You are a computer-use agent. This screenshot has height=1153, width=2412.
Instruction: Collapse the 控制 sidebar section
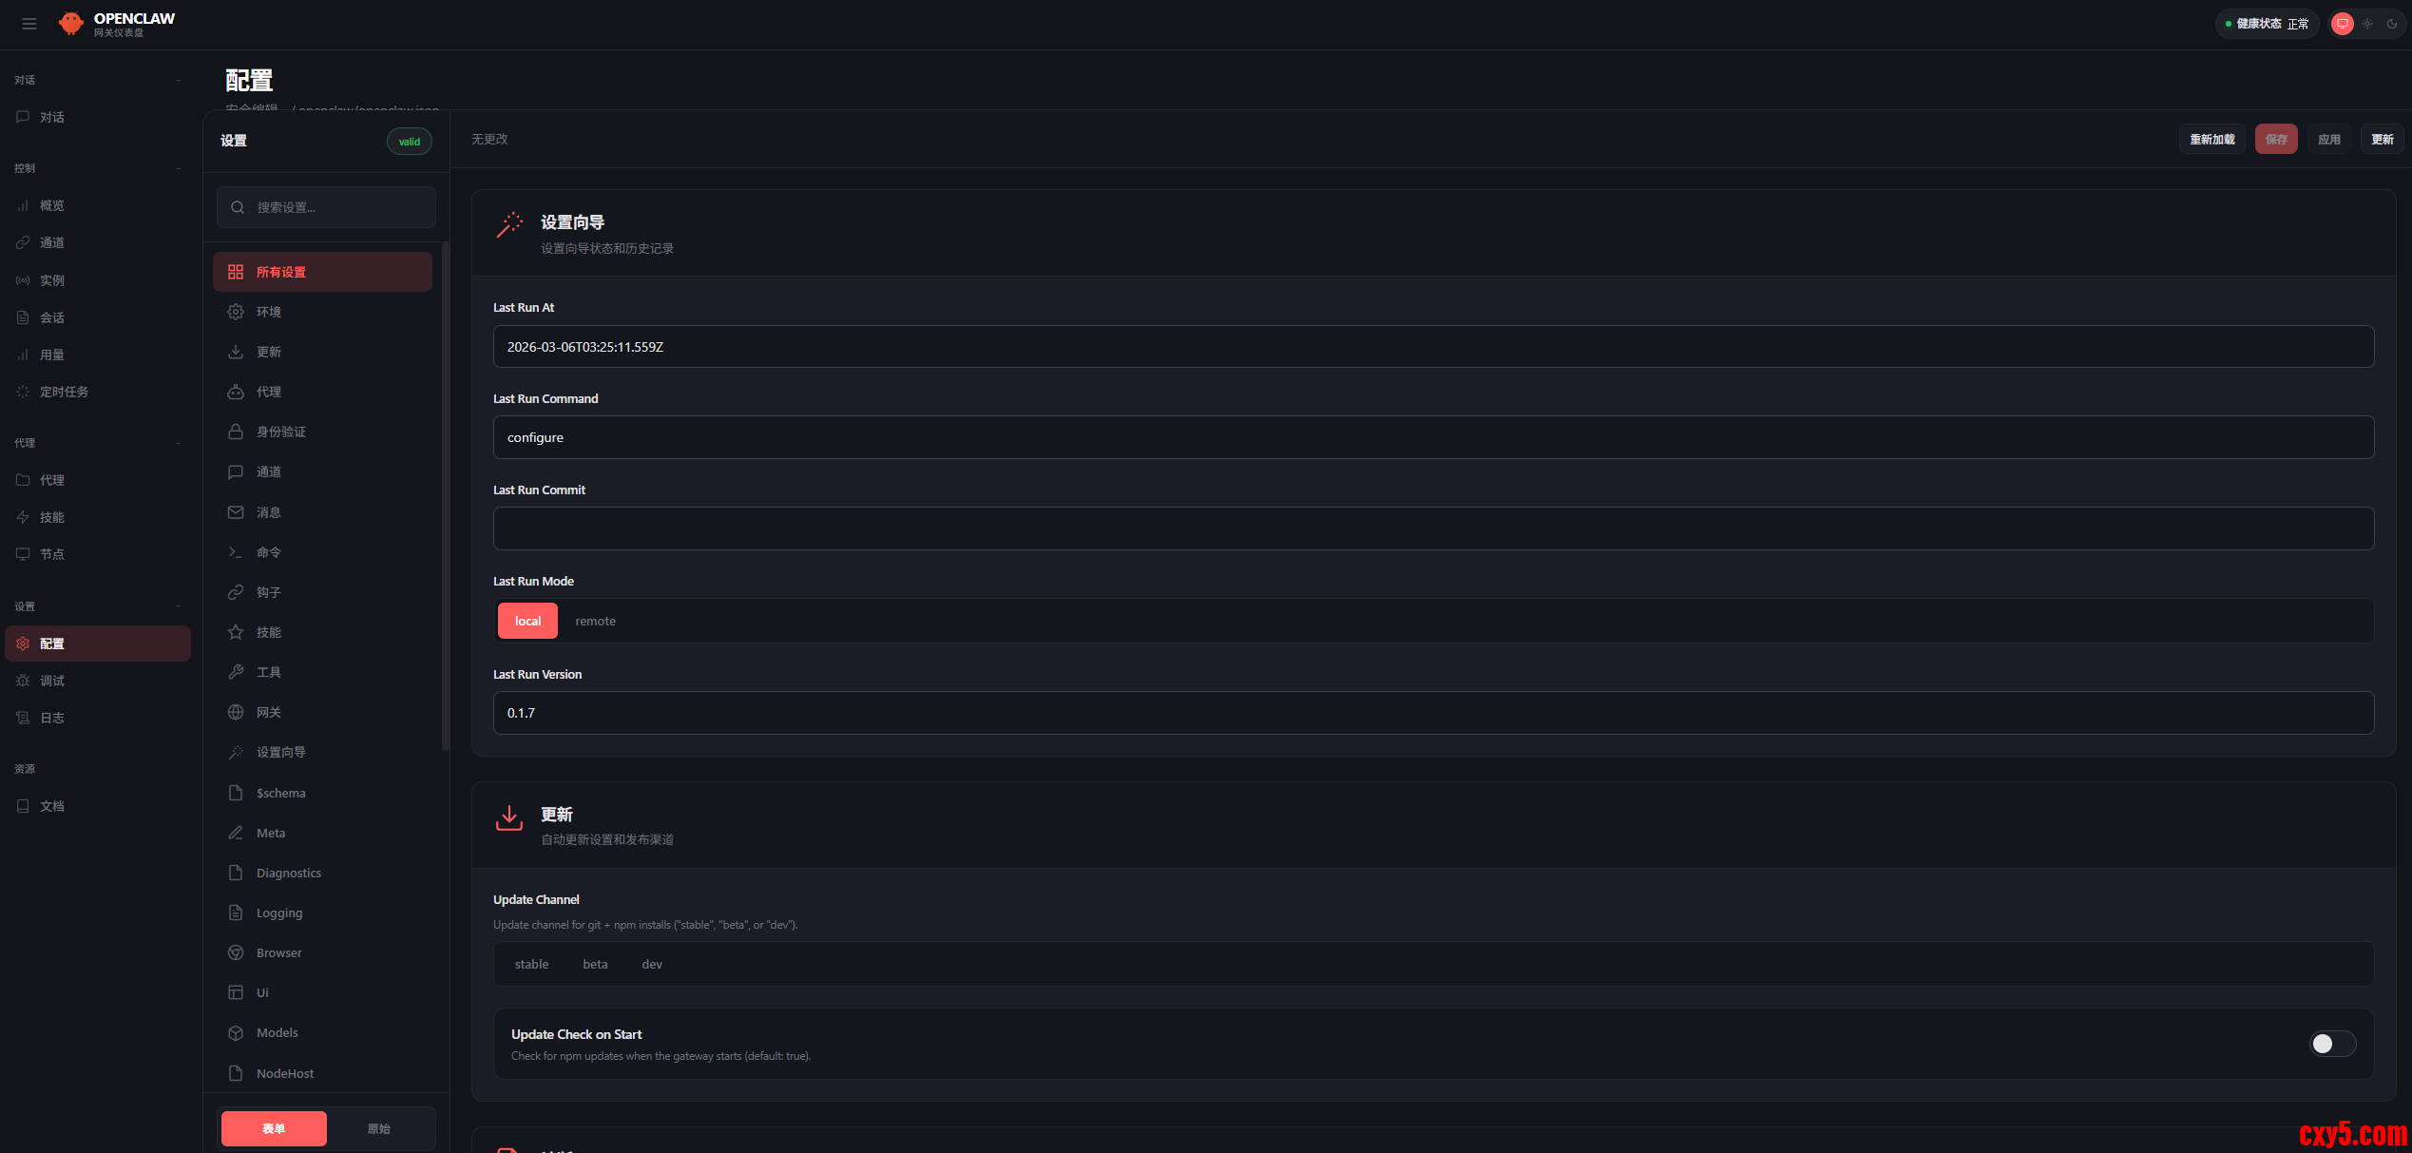pos(178,168)
